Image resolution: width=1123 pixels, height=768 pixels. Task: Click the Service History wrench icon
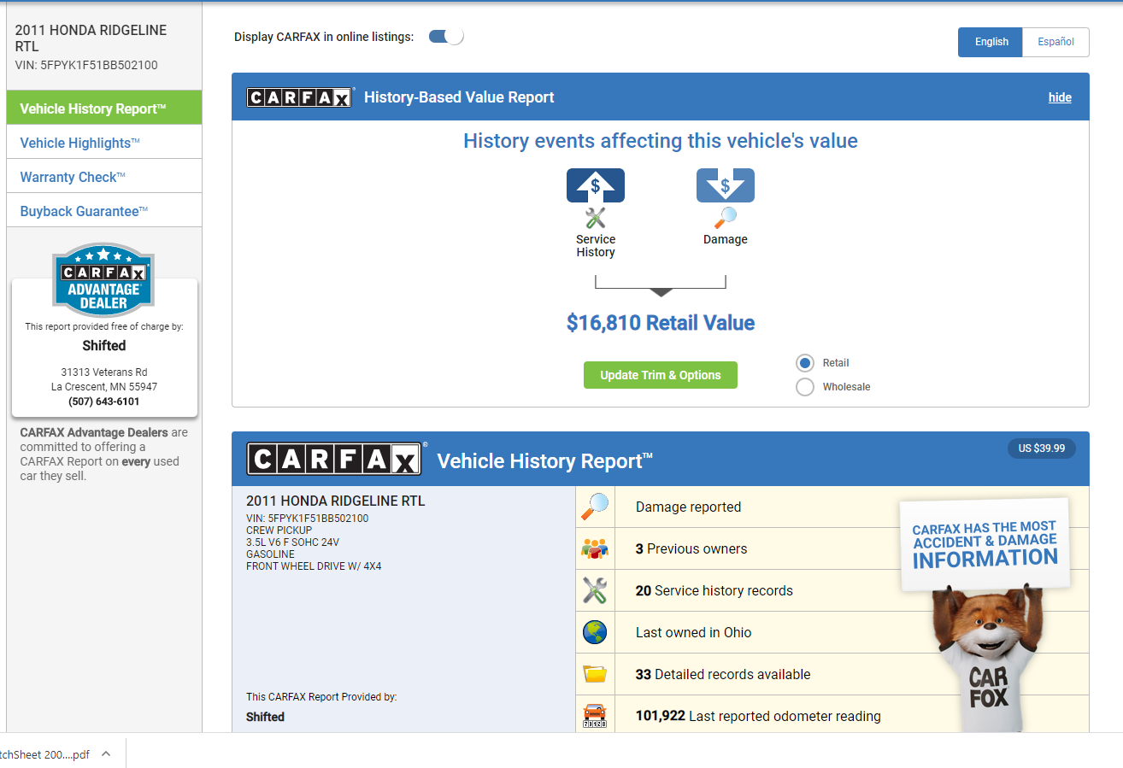[x=595, y=218]
